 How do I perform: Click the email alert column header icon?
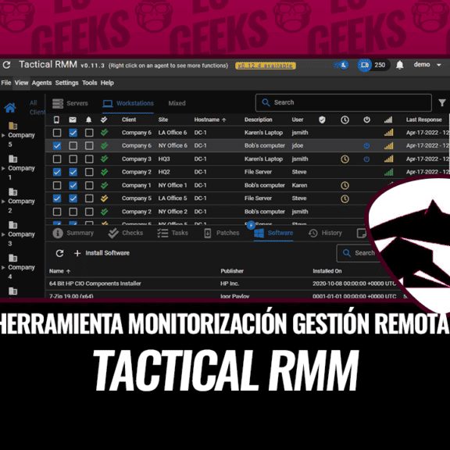pos(73,120)
